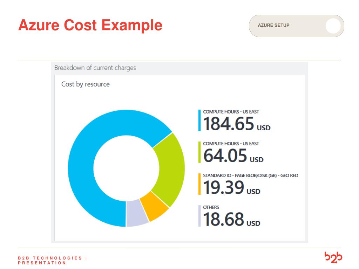This screenshot has width=359, height=269.
Task: Click COMPUTE HOURS - US EAST label above 184.65
Action: pyautogui.click(x=231, y=112)
